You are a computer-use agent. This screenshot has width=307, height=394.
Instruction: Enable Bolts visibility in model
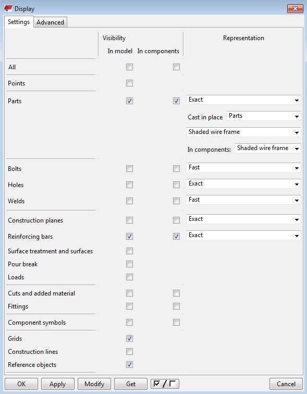[x=129, y=169]
